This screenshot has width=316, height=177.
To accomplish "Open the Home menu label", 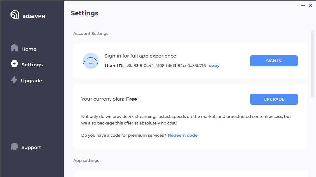I will tap(29, 49).
